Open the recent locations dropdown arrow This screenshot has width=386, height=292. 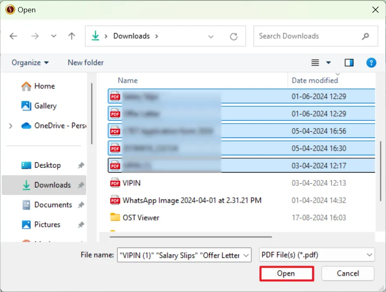click(x=53, y=36)
